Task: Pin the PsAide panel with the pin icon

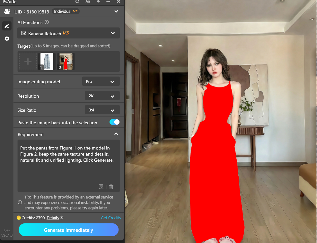Action: [x=98, y=2]
